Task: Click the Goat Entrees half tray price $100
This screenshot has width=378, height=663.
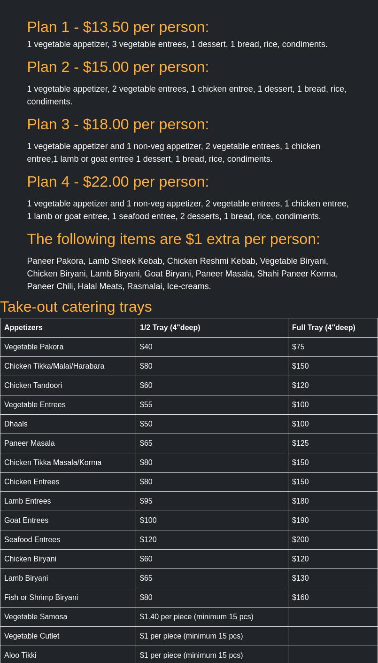Action: (148, 520)
